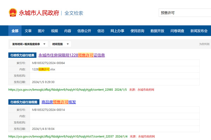Click the 为您找到 results count text
The image size is (211, 140).
pyautogui.click(x=204, y=44)
